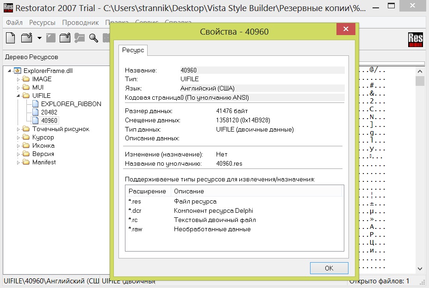Viewport: 429px width, 288px height.
Task: Click the Restorator title bar app icon
Action: click(x=8, y=8)
